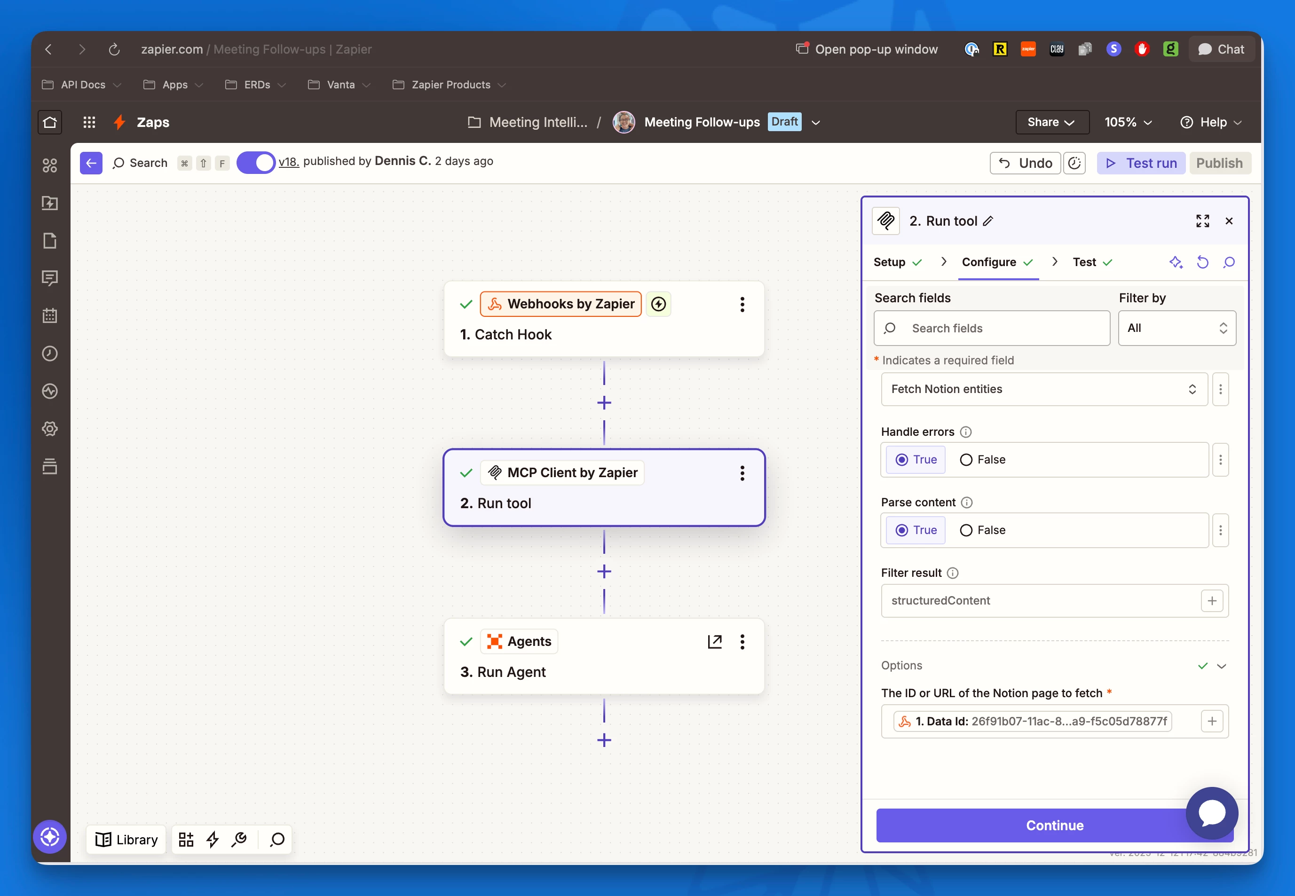Click the Zap history sidebar icon

pyautogui.click(x=49, y=353)
